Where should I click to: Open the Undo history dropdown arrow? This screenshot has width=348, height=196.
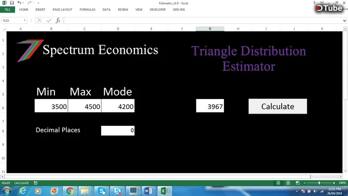[23, 3]
